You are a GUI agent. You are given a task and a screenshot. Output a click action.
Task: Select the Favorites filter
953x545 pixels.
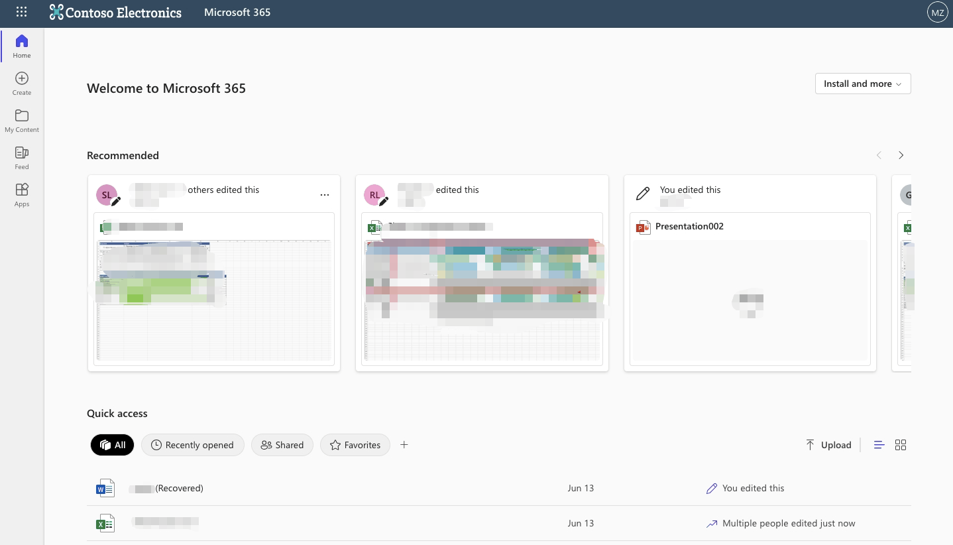(355, 445)
